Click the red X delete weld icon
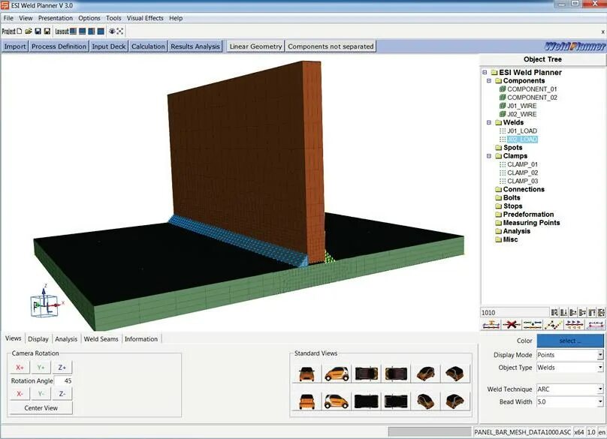The image size is (607, 439). pyautogui.click(x=512, y=324)
